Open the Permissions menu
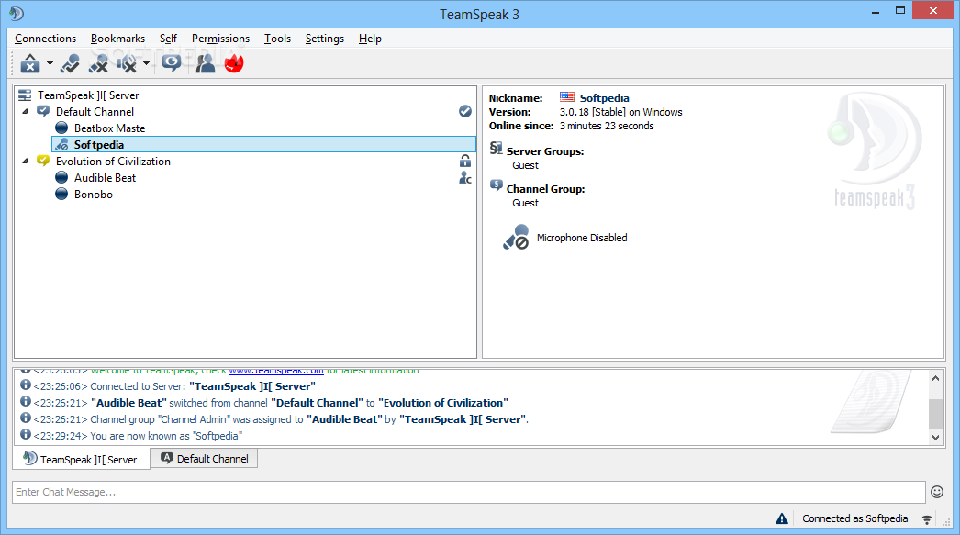960x535 pixels. pyautogui.click(x=220, y=39)
